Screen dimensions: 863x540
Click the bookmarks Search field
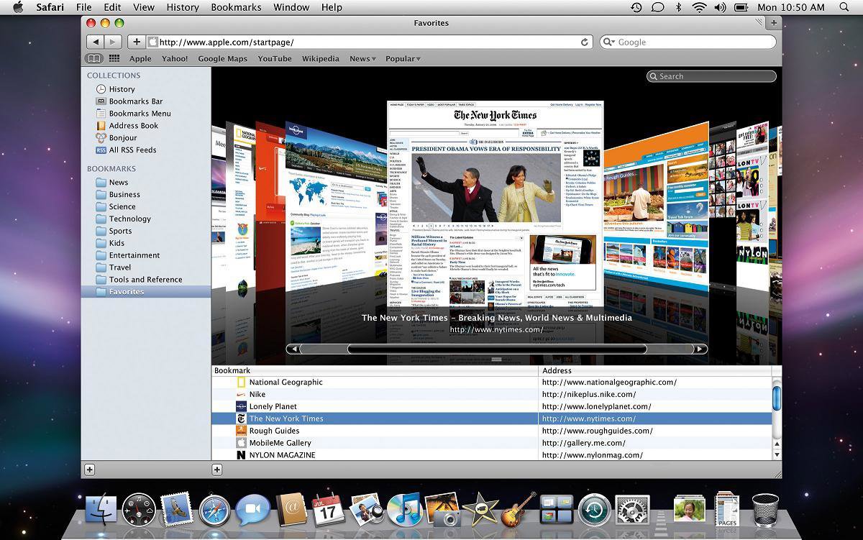pyautogui.click(x=716, y=76)
